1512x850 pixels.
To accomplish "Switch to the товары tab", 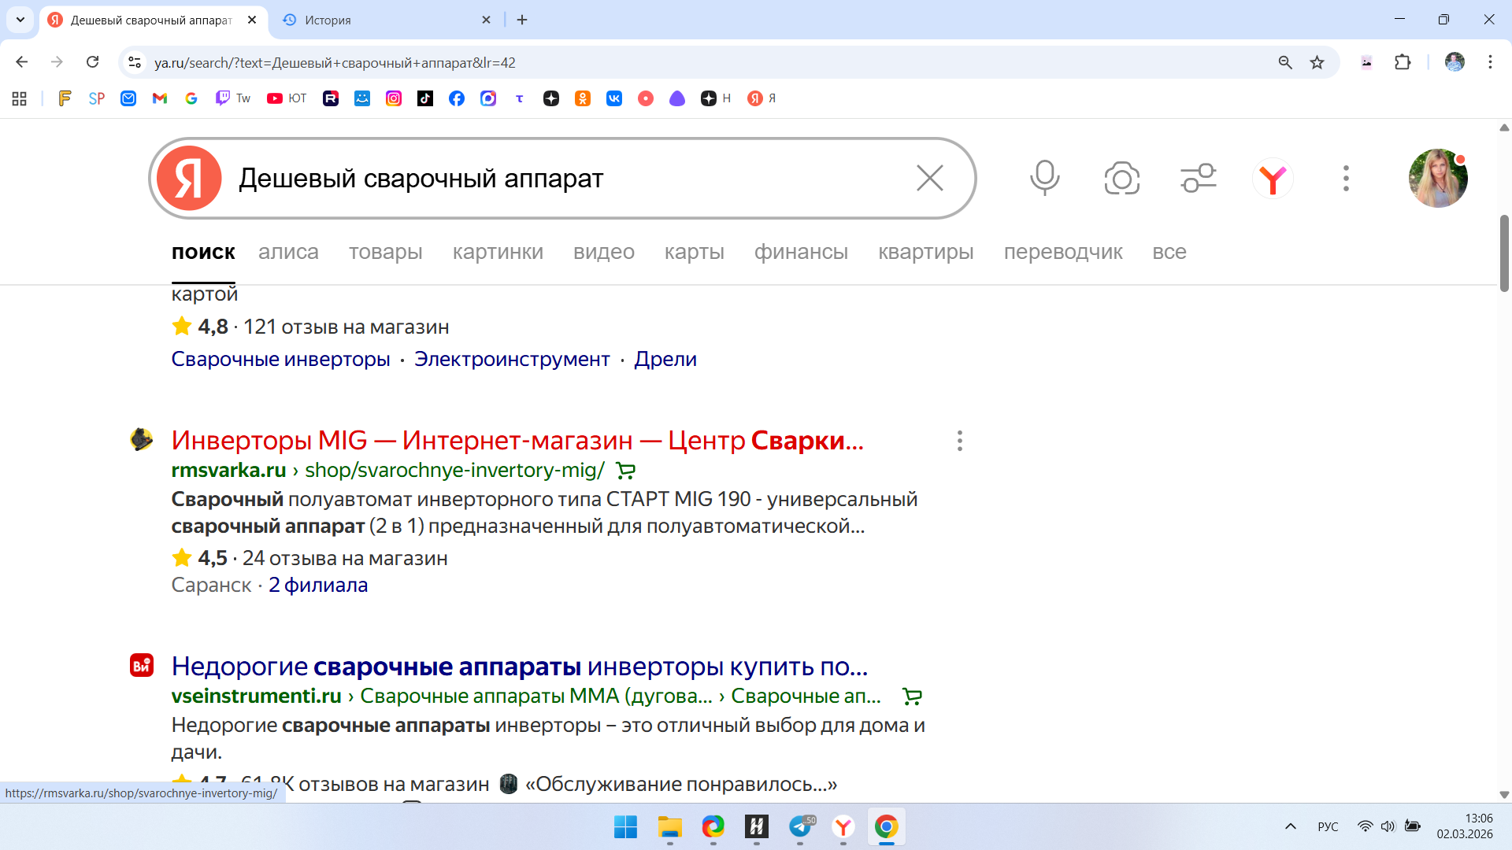I will pos(385,252).
